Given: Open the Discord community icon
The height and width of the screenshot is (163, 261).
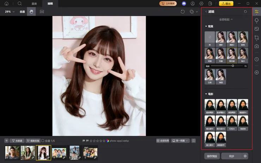Looking at the screenshot, I should (184, 4).
